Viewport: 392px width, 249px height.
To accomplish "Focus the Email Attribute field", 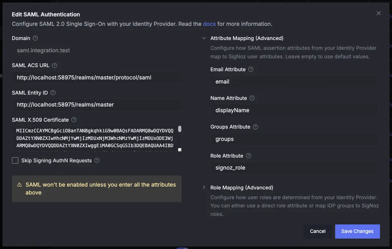I will pyautogui.click(x=294, y=82).
